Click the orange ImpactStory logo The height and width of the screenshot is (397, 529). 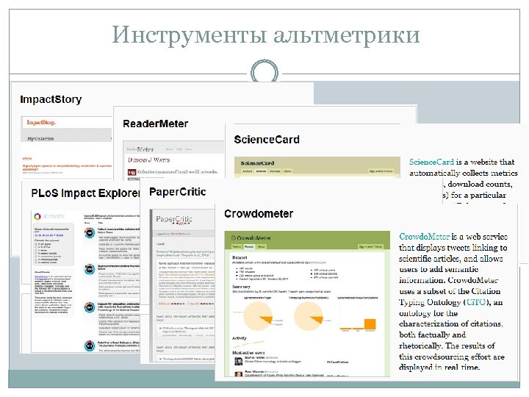click(x=41, y=122)
